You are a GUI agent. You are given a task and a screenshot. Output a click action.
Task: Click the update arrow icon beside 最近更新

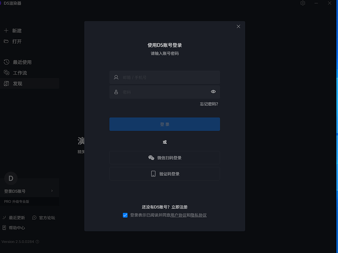point(4,218)
